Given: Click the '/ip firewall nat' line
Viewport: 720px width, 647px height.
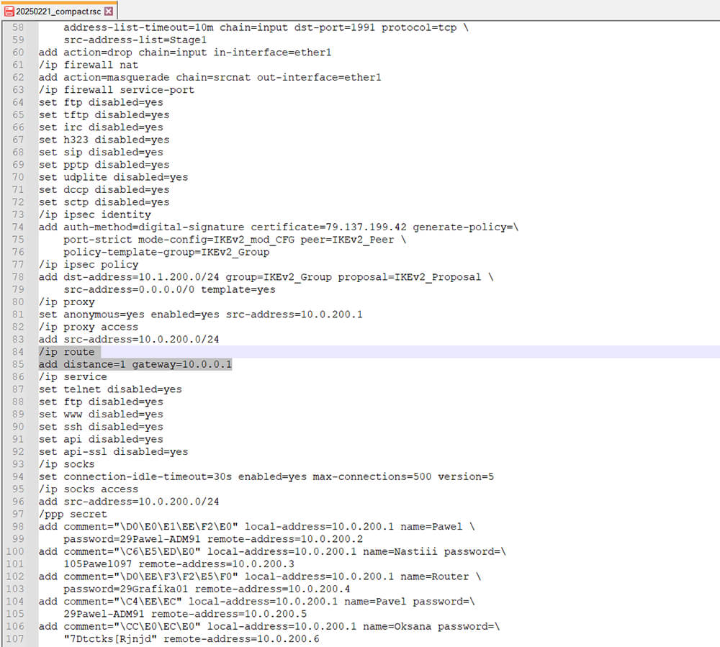Looking at the screenshot, I should (x=88, y=65).
